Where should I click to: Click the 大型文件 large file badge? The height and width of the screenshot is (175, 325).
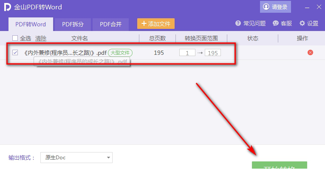tap(120, 53)
